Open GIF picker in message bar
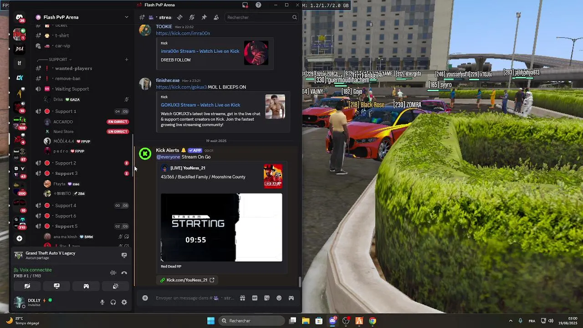This screenshot has height=328, width=583. 255,298
